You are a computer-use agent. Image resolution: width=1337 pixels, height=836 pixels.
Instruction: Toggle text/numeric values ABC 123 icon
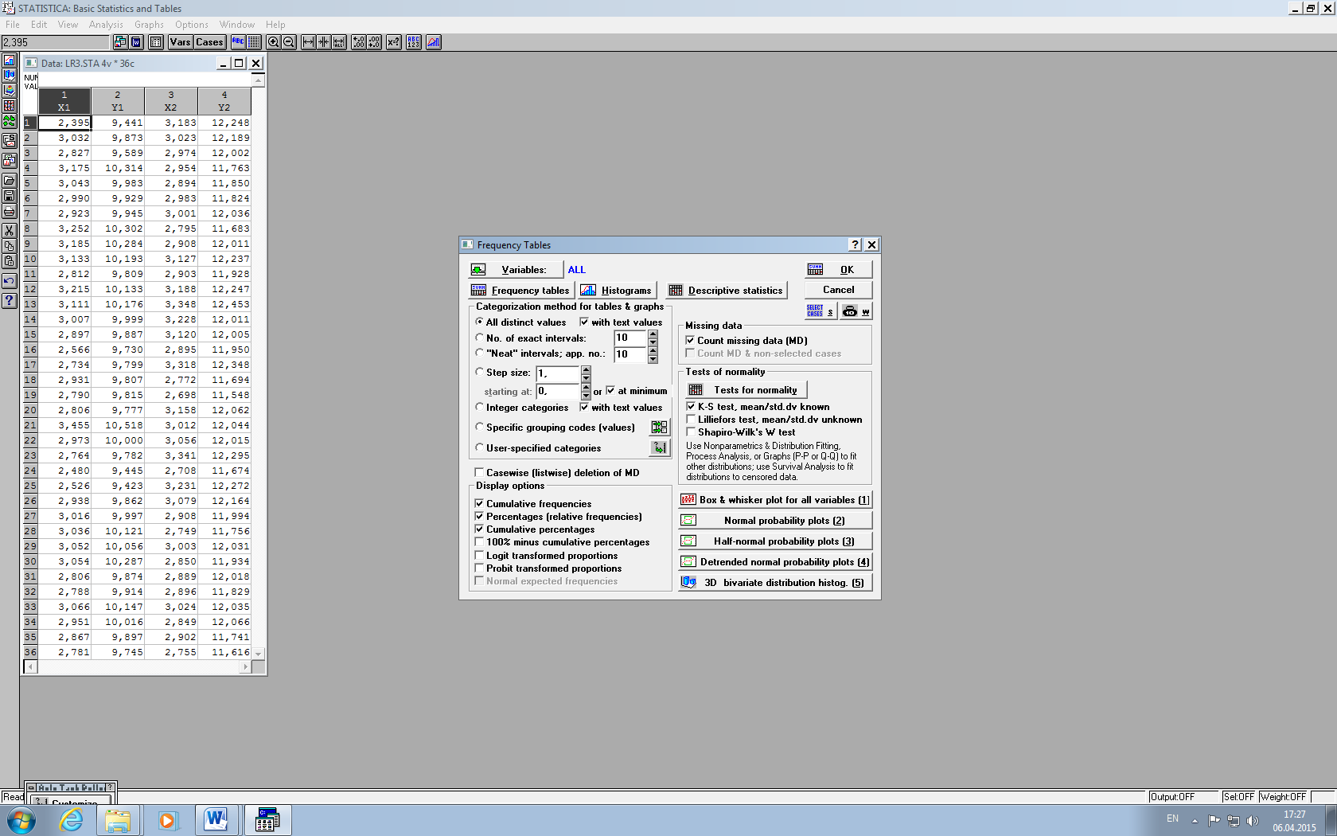(x=414, y=42)
